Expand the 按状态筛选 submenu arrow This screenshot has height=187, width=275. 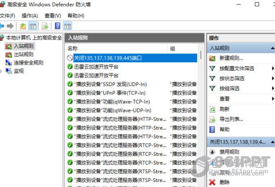pos(273,78)
